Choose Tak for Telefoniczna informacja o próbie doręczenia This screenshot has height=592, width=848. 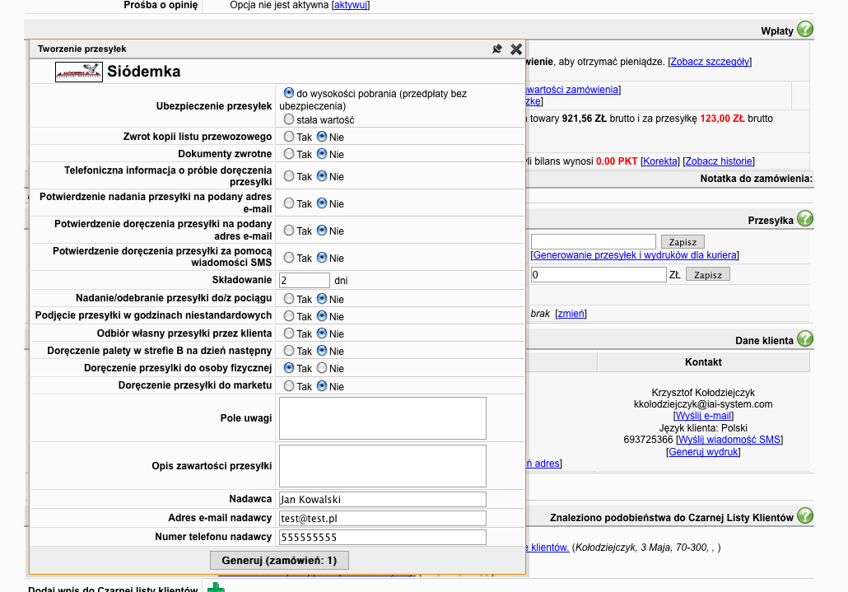tap(289, 176)
